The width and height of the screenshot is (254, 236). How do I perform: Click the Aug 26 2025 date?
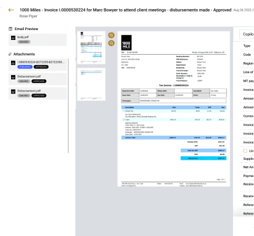pyautogui.click(x=244, y=10)
